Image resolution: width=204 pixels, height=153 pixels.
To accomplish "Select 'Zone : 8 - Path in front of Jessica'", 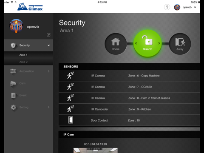I will click(x=149, y=98).
